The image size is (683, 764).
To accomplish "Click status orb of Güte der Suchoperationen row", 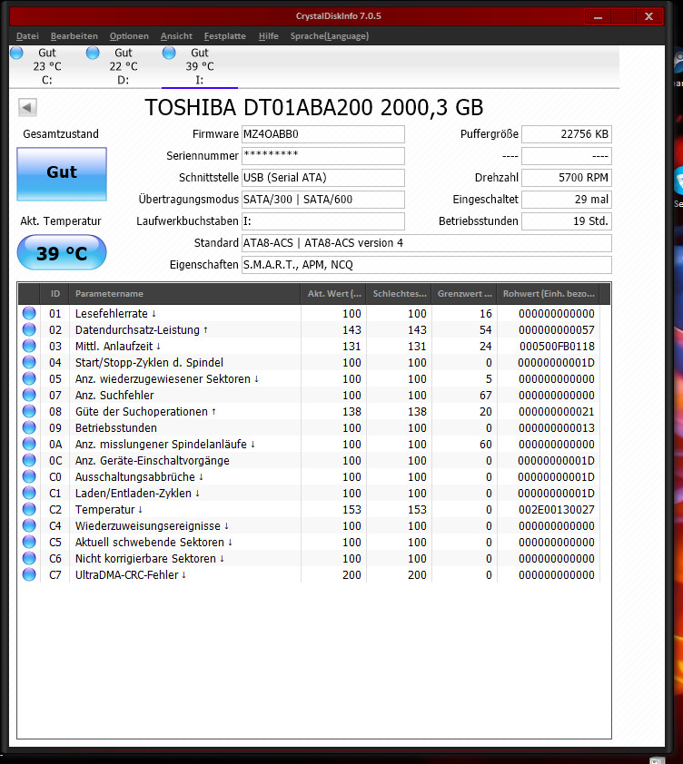I will click(29, 411).
